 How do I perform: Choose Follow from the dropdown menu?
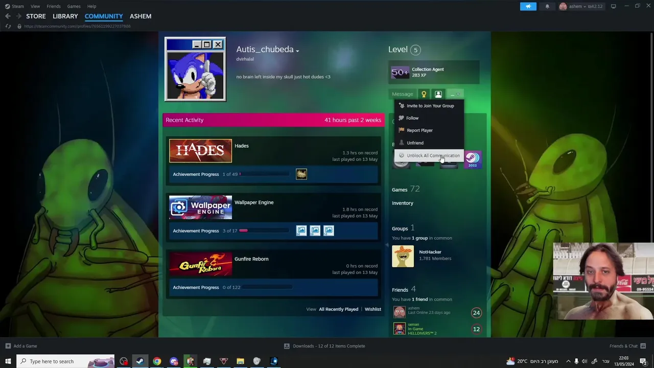point(429,118)
